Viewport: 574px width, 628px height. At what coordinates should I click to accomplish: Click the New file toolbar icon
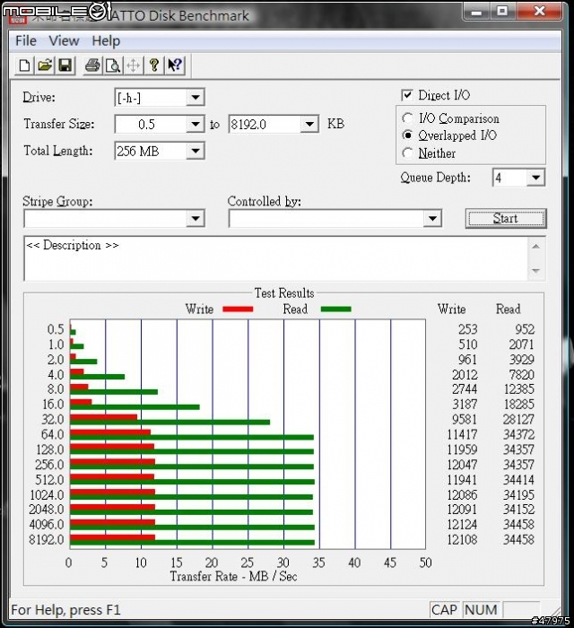tap(24, 65)
